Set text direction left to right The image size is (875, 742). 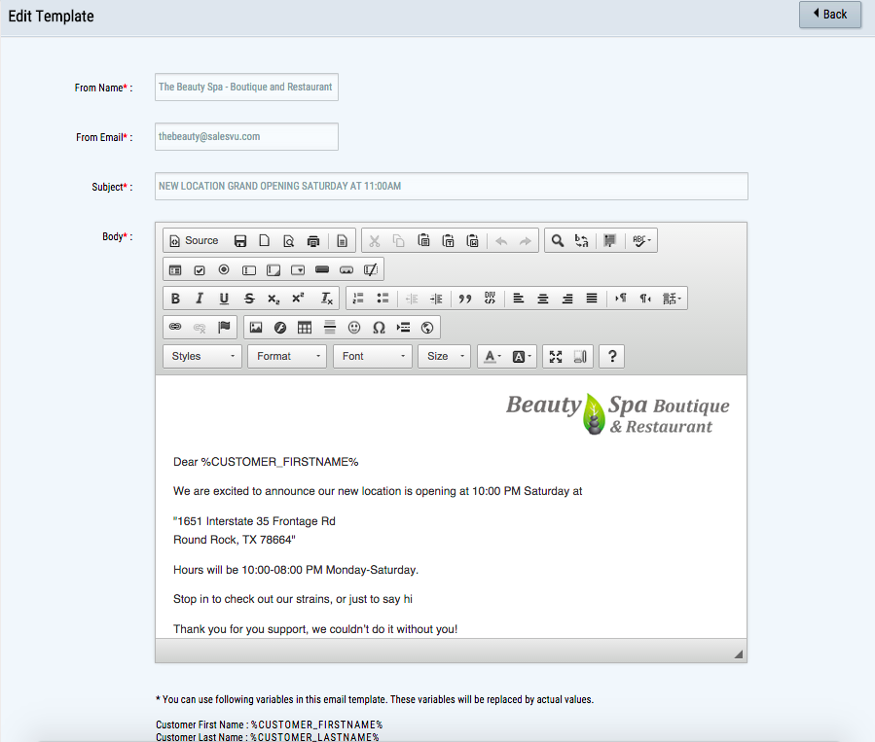coord(621,299)
